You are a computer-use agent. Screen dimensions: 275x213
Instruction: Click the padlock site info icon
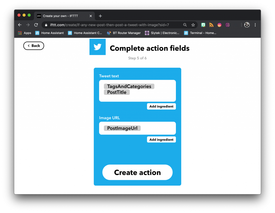click(x=46, y=25)
